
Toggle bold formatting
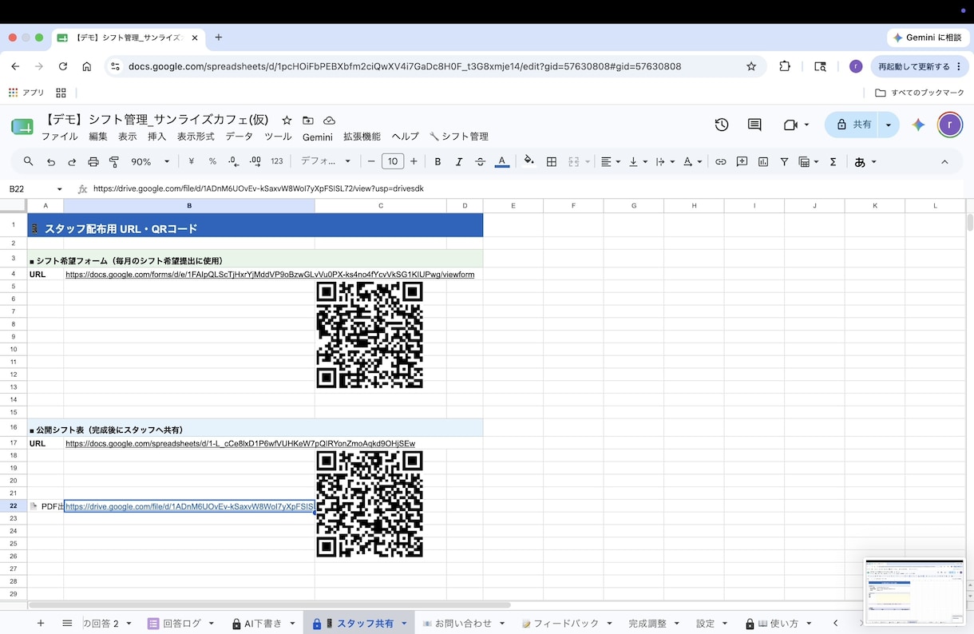pos(438,161)
